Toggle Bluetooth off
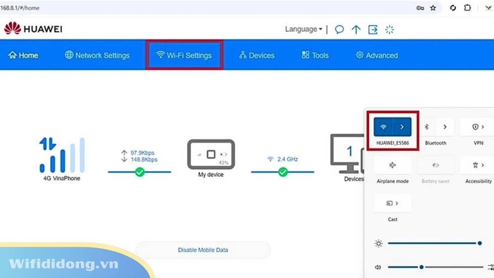Viewport: 494px width, 278px height. [426, 126]
